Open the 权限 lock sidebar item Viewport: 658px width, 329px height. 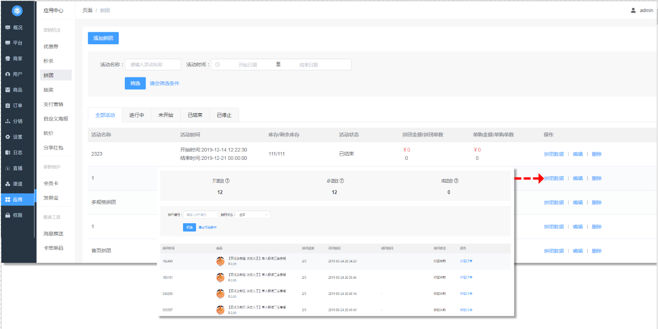coord(18,215)
